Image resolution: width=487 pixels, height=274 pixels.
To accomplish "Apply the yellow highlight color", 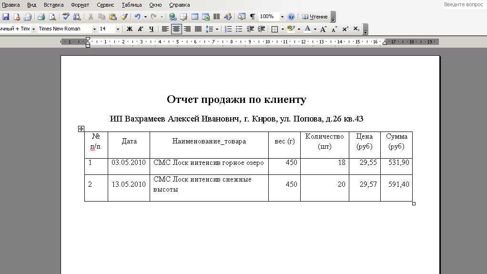I will point(291,29).
